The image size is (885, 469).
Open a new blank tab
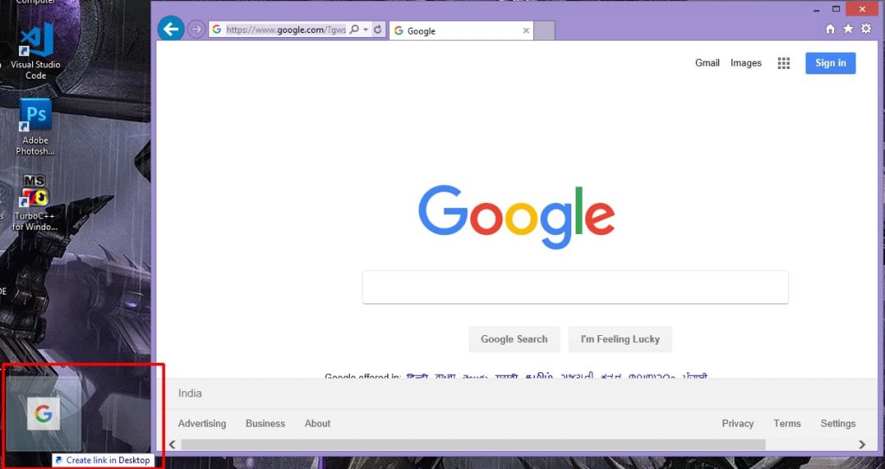(544, 31)
